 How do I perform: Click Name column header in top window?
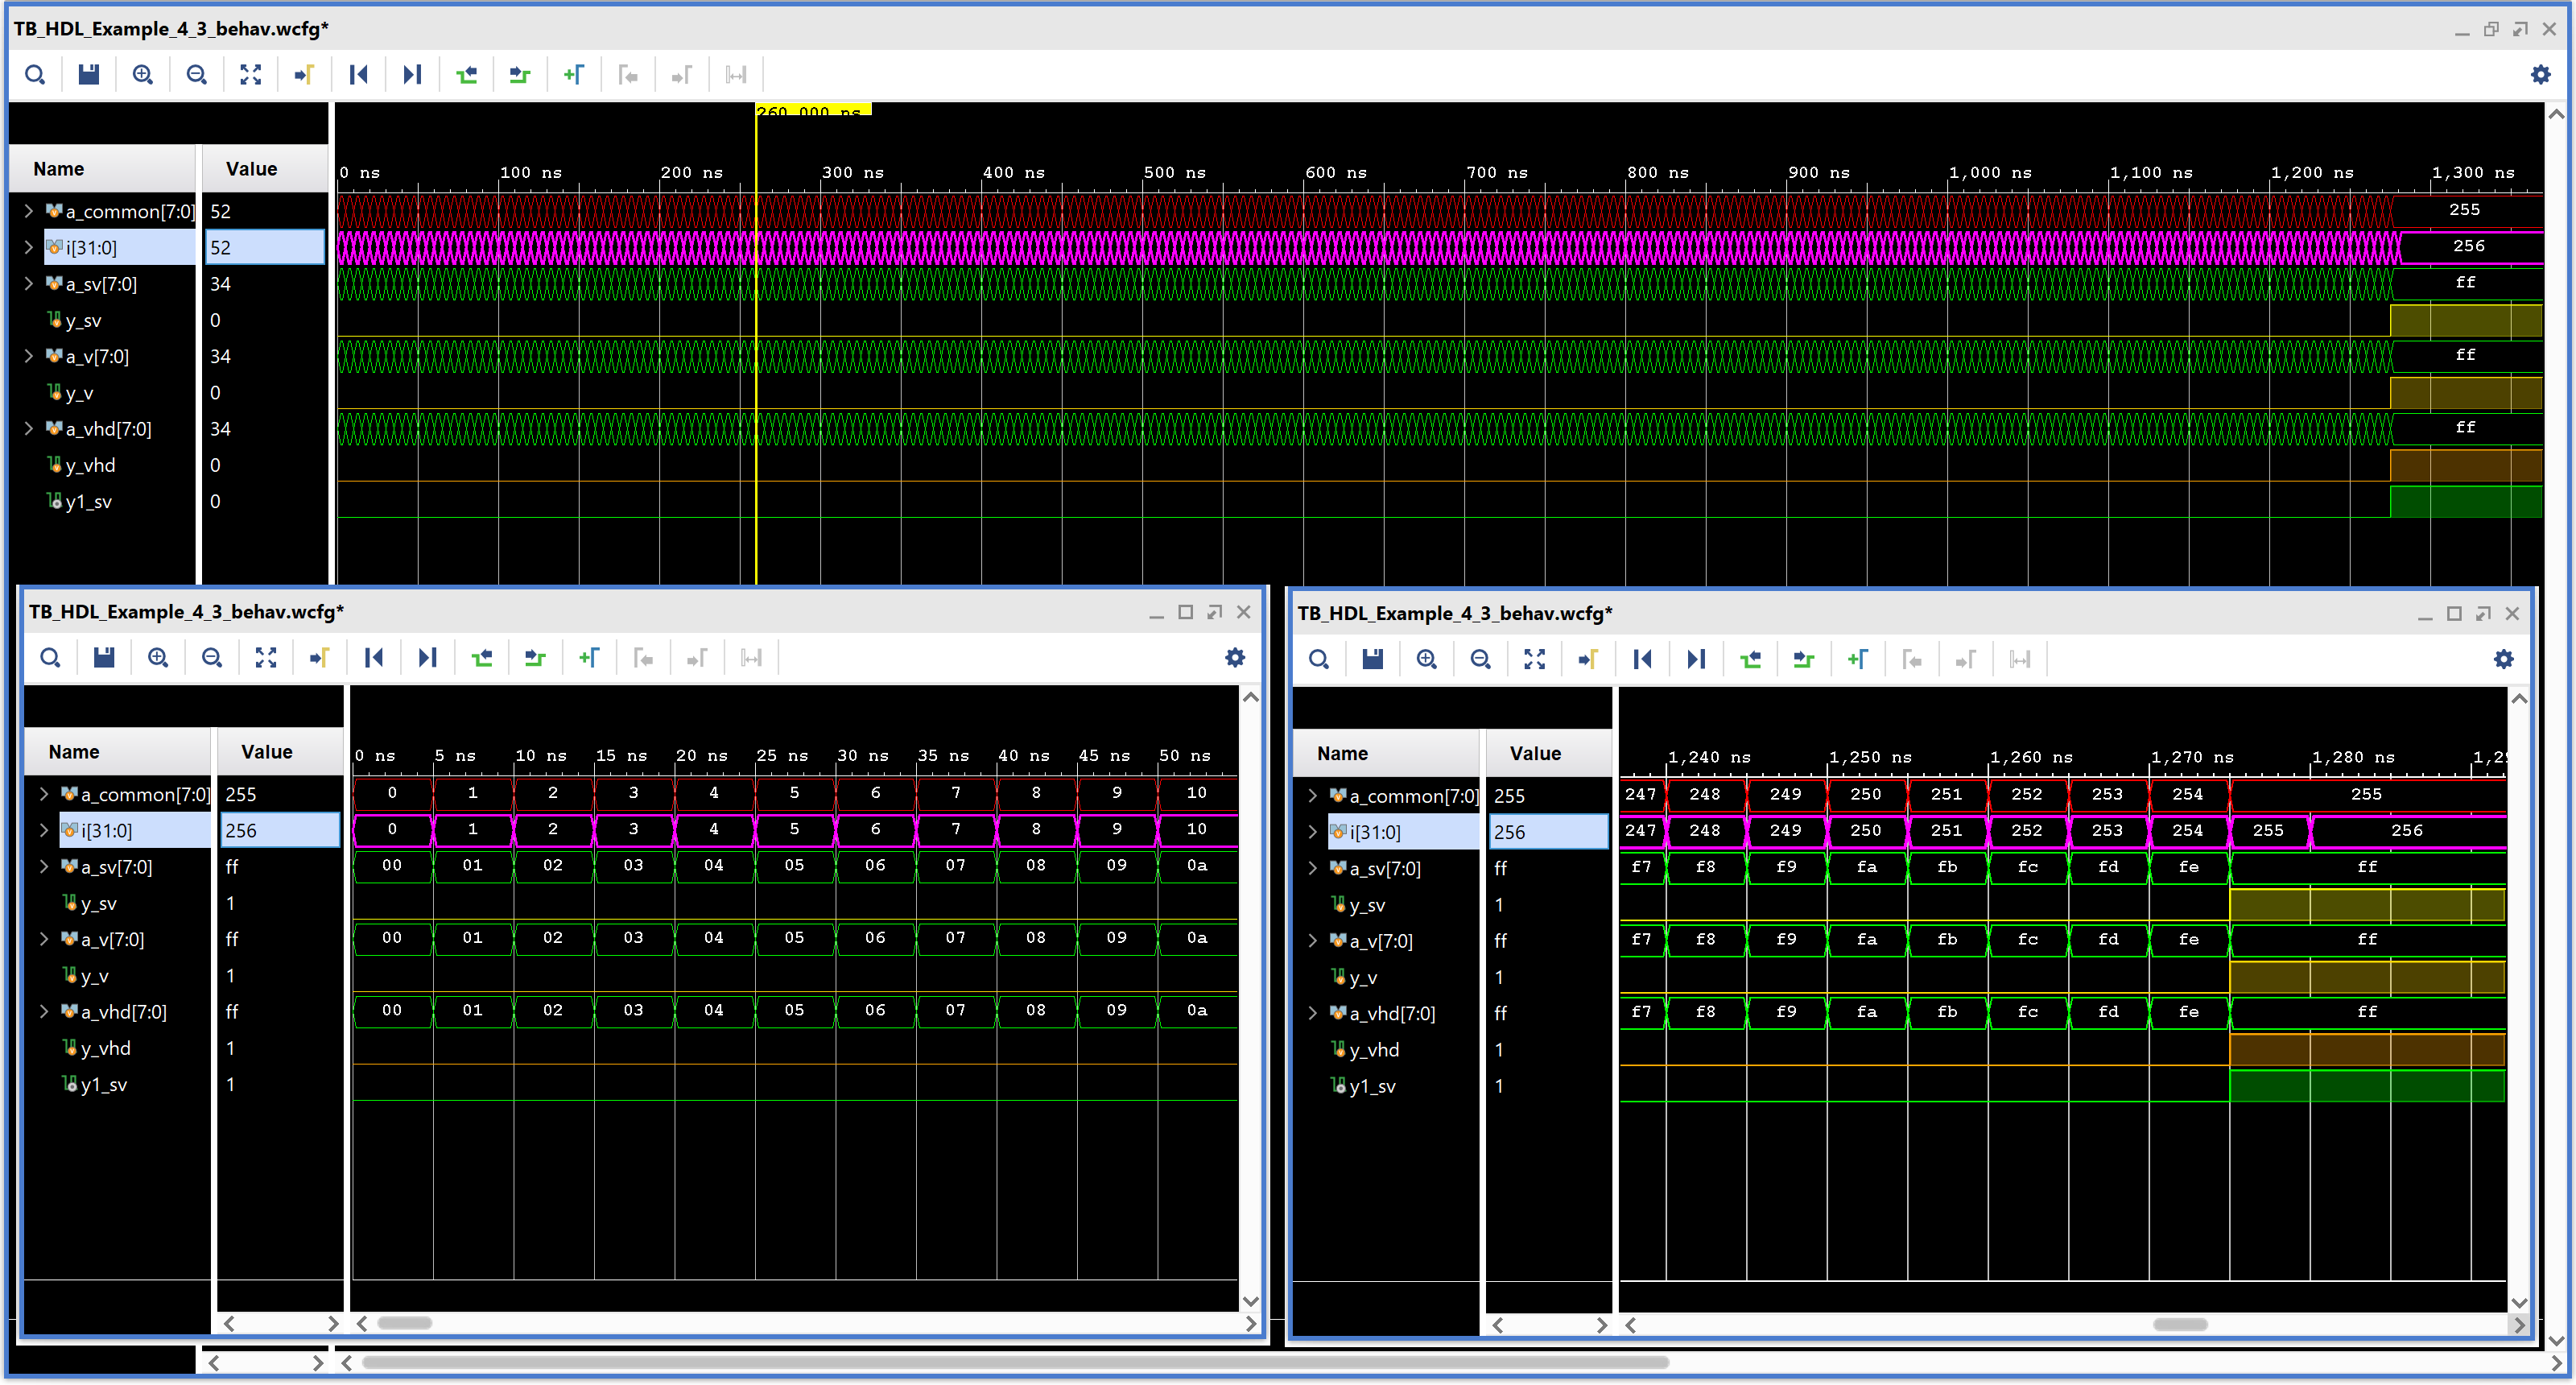pyautogui.click(x=59, y=169)
